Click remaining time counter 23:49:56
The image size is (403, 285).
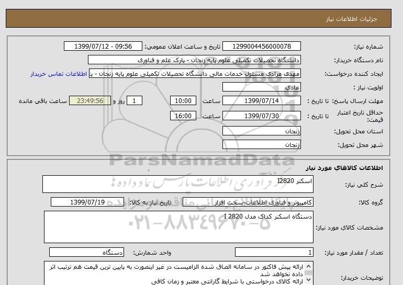click(x=90, y=100)
